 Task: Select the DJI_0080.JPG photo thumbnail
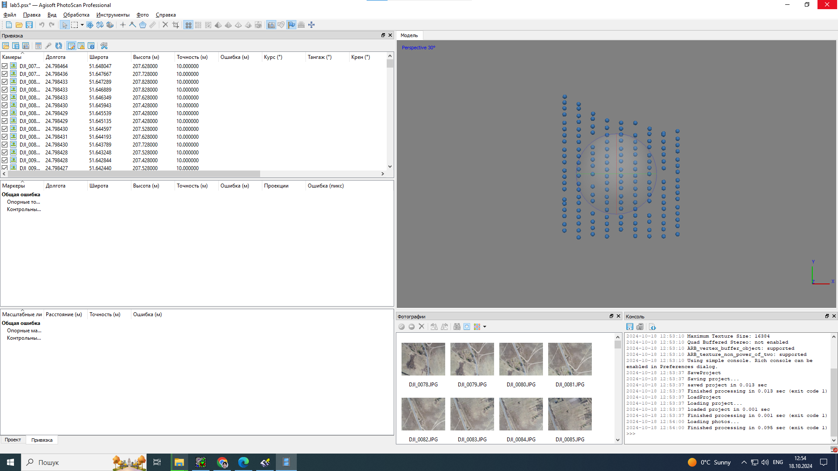(x=521, y=359)
